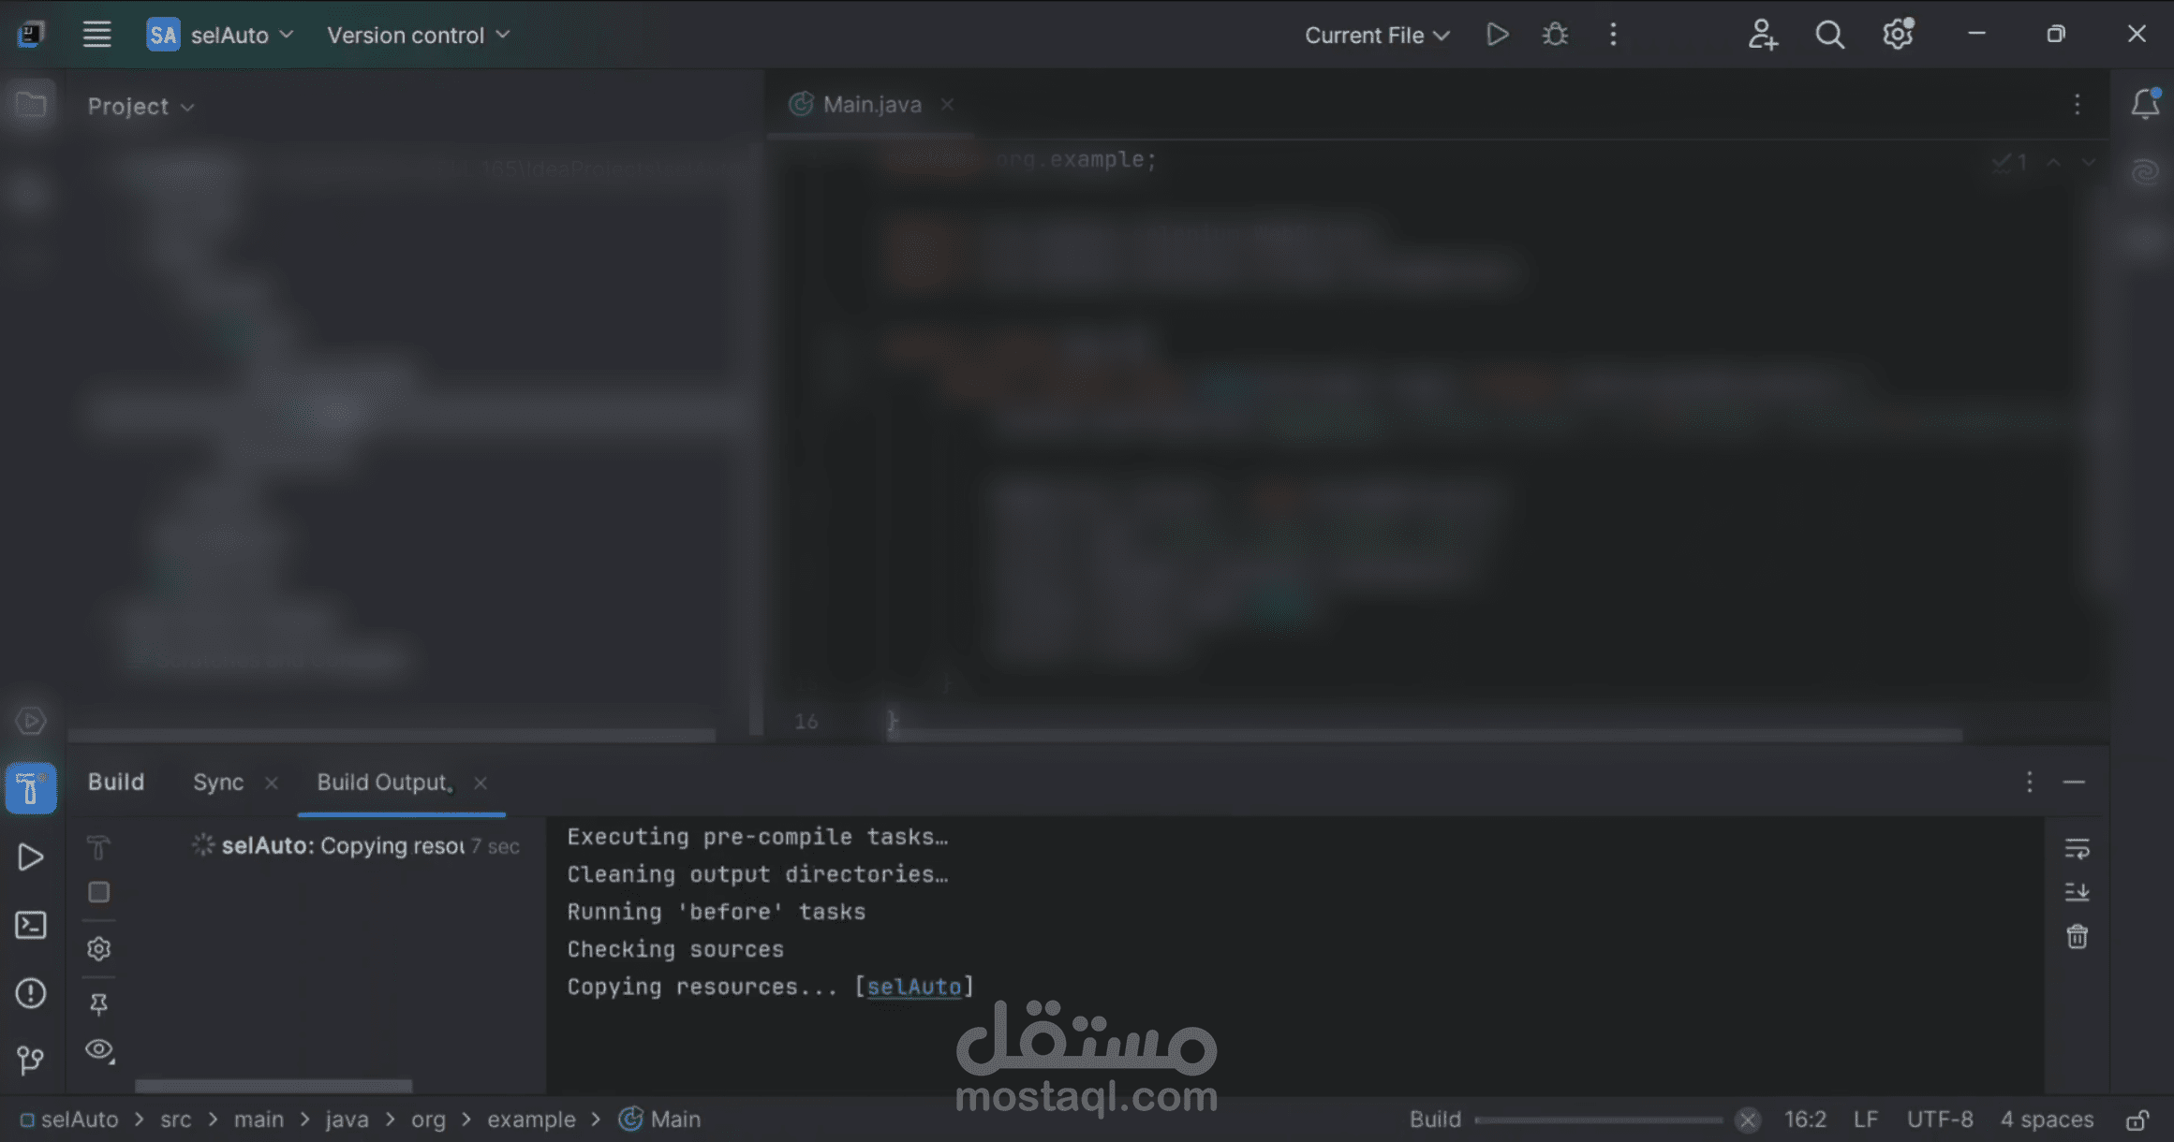Stop the running build with stop button
Viewport: 2174px width, 1142px height.
click(98, 892)
